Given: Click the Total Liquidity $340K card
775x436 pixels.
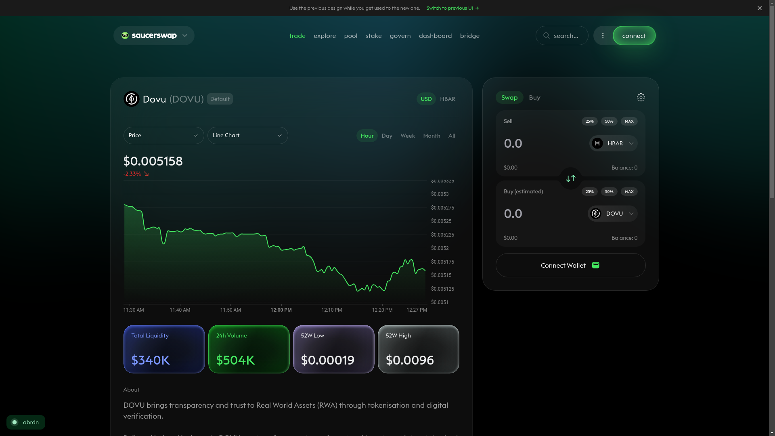Looking at the screenshot, I should (x=164, y=349).
